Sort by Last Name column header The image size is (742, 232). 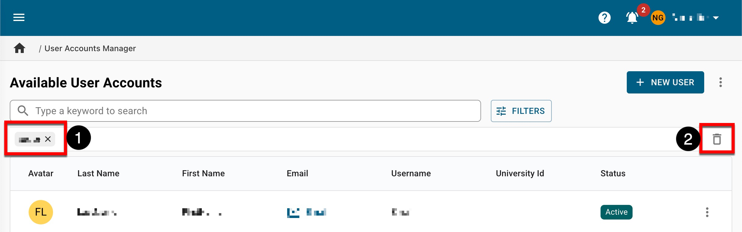point(98,174)
